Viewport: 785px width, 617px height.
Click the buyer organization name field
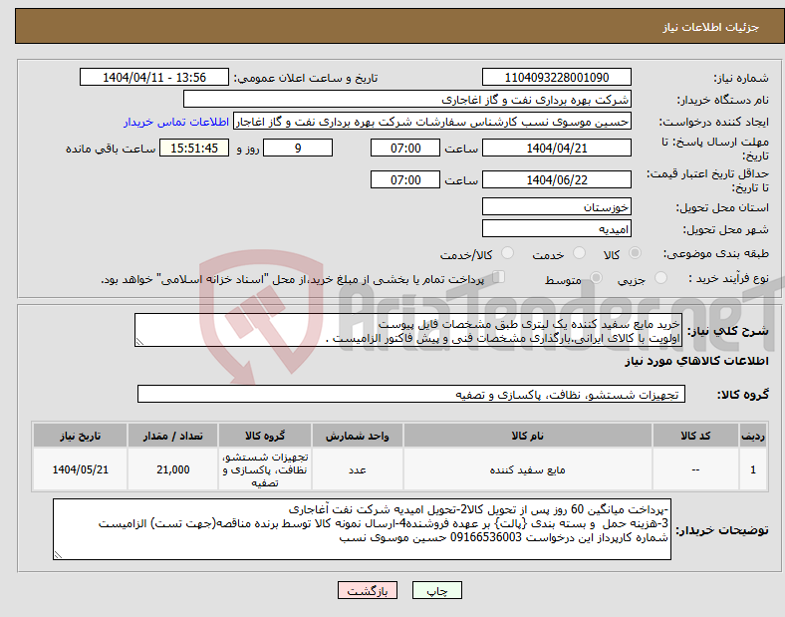coord(407,99)
